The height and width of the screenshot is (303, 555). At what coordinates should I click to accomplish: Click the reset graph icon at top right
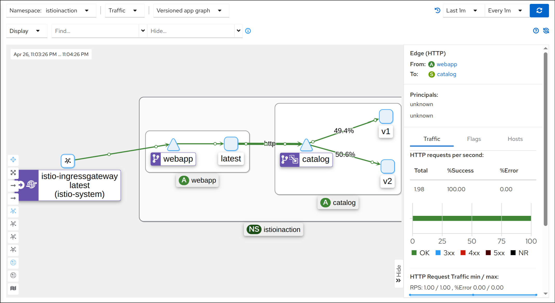point(546,31)
